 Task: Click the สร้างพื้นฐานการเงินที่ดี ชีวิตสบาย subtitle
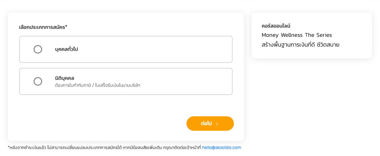click(300, 45)
